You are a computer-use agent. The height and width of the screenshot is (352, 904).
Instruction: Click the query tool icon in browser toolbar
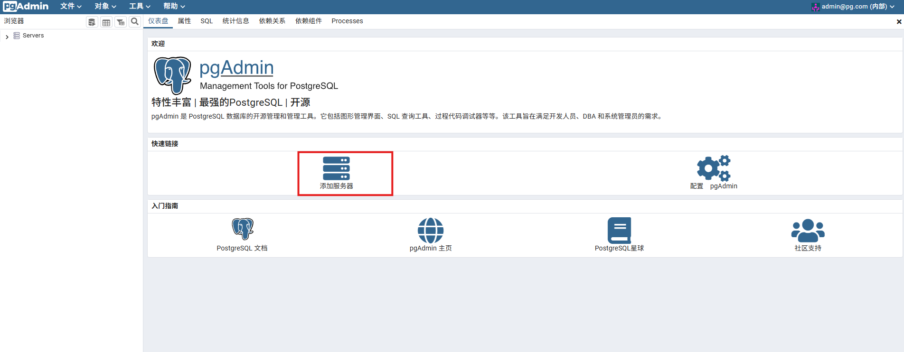(92, 22)
